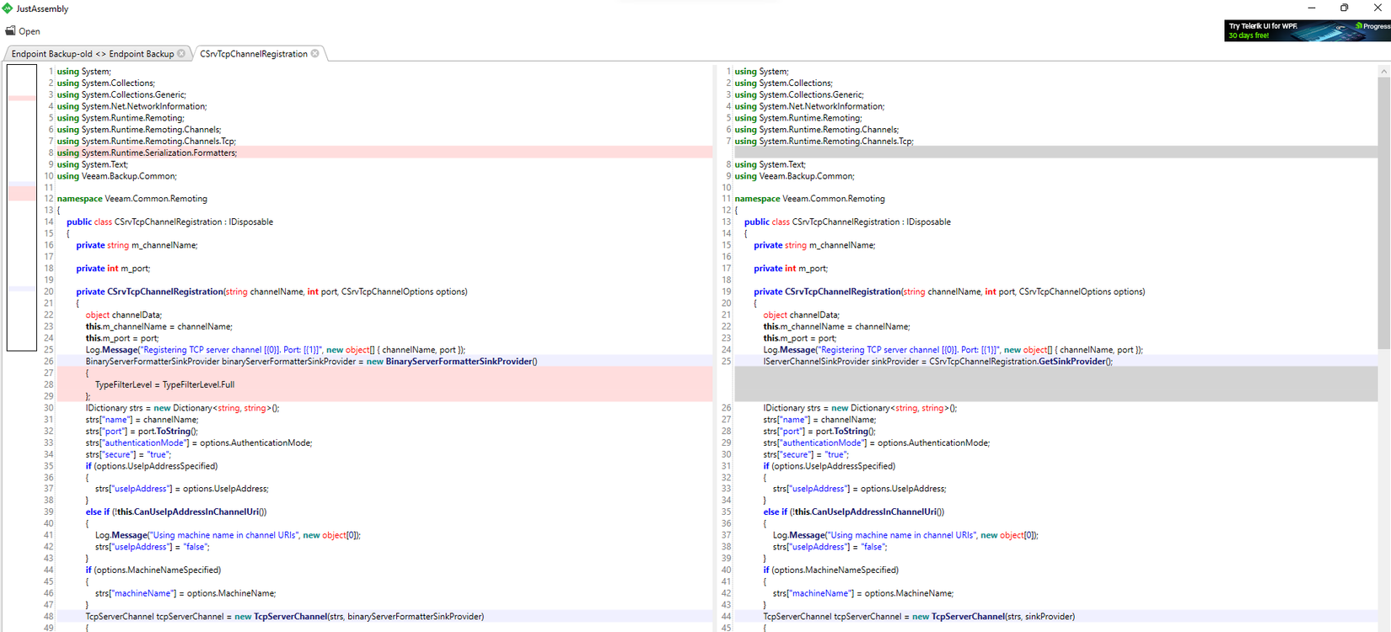
Task: Close the JustAssembly window
Action: [x=1377, y=8]
